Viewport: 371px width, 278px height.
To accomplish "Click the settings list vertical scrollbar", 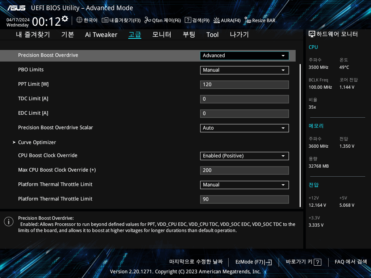I will point(300,135).
